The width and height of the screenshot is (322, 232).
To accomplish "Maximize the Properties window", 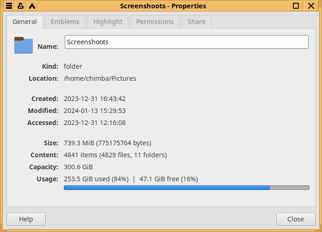I will click(x=296, y=6).
